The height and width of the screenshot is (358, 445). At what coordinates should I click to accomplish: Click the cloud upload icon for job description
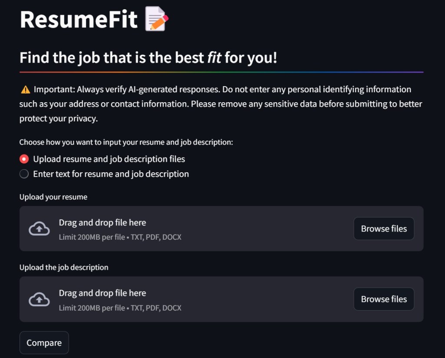point(39,299)
